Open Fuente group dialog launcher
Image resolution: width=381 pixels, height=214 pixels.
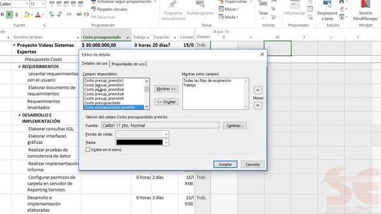(44, 25)
